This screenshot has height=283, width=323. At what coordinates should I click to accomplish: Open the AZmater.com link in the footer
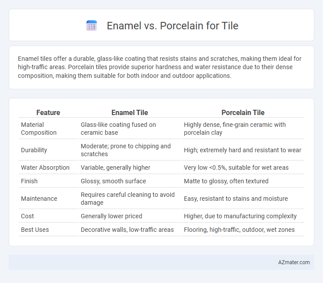(294, 262)
